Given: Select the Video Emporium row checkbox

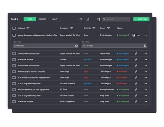Looking at the screenshot, I should [x=14, y=101].
